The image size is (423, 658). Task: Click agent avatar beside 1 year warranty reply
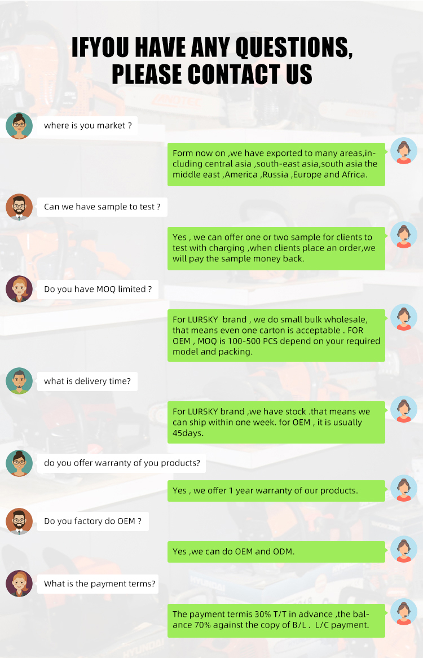[x=404, y=488]
